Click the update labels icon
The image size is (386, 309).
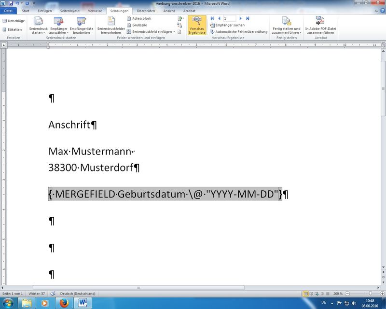pyautogui.click(x=179, y=32)
